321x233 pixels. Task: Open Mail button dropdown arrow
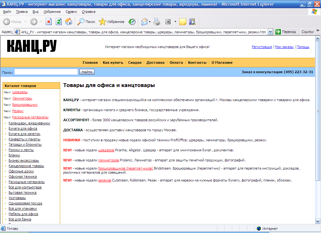[150, 22]
